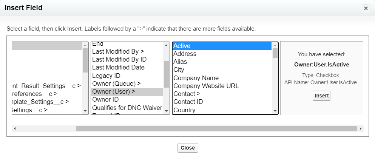Click the up arrow of middle list scrollbar
Image resolution: width=375 pixels, height=159 pixels.
point(167,45)
